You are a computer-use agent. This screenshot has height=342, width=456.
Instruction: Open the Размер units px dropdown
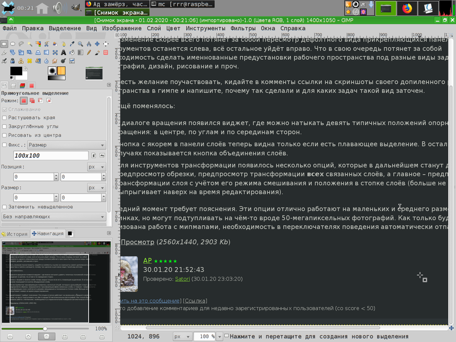(96, 188)
